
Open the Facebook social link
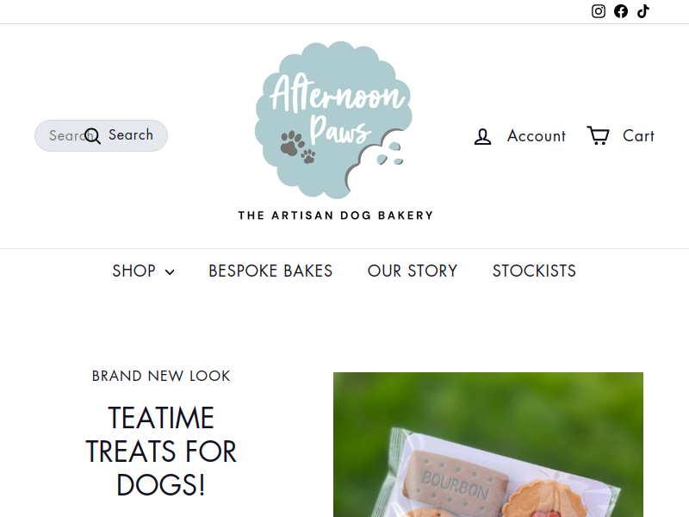tap(621, 11)
